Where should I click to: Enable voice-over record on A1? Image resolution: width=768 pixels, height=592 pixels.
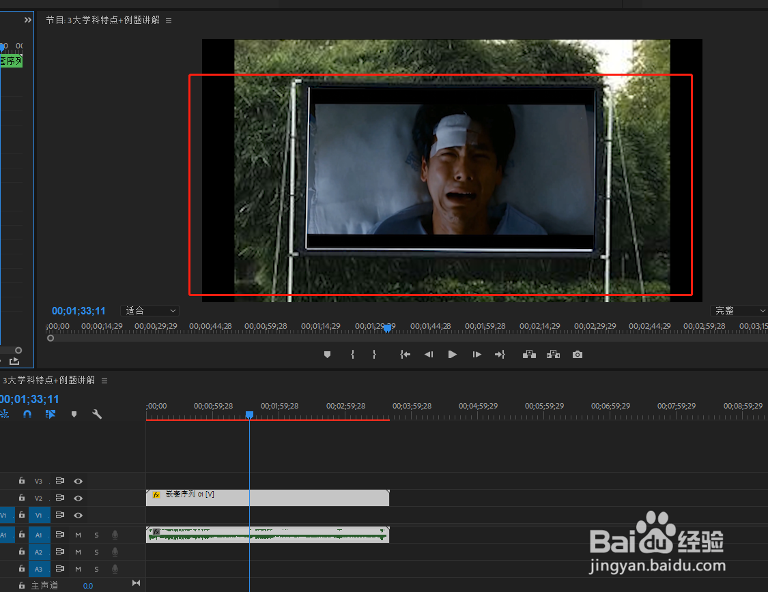click(115, 535)
